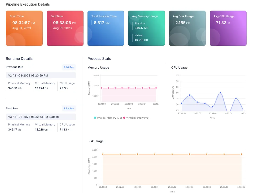The height and width of the screenshot is (193, 254).
Task: Click Best Run's 13.218 GB virtual memory
Action: [x=41, y=129]
